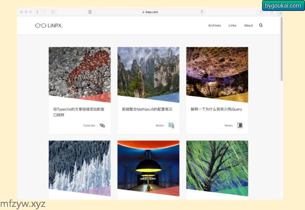Open site search with magnifier icon
Image resolution: width=305 pixels, height=210 pixels.
click(261, 25)
